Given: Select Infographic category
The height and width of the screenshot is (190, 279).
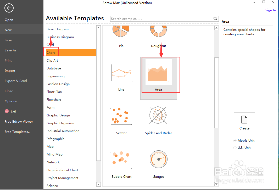Looking at the screenshot, I should 55,139.
